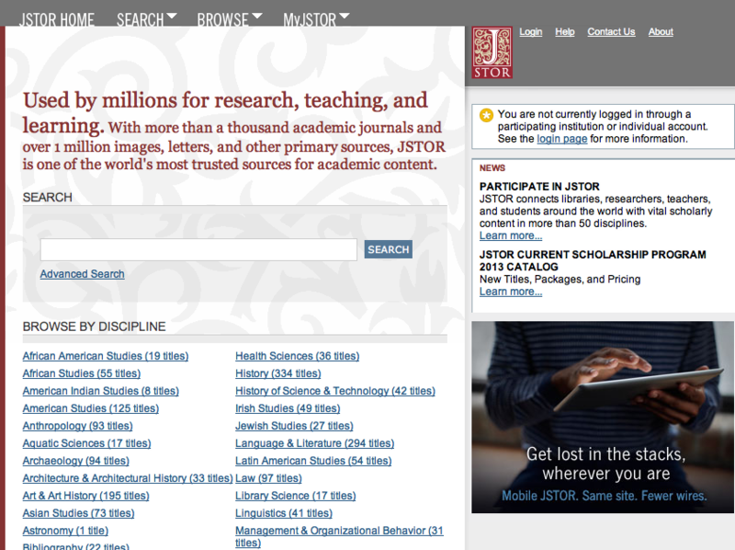Screen dimensions: 735x550
Task: Open the Login link
Action: (x=531, y=32)
